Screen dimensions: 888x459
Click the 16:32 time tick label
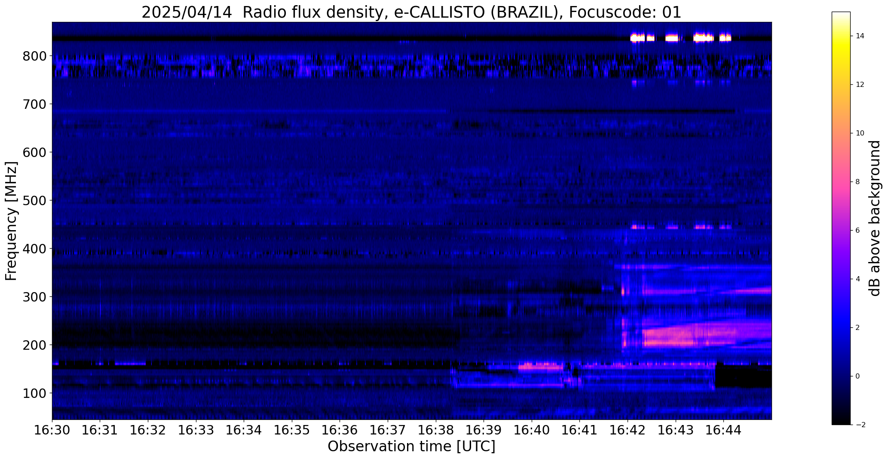(148, 430)
